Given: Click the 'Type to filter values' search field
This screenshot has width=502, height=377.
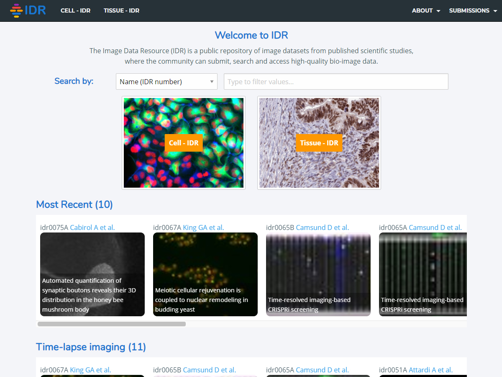Looking at the screenshot, I should tap(336, 82).
